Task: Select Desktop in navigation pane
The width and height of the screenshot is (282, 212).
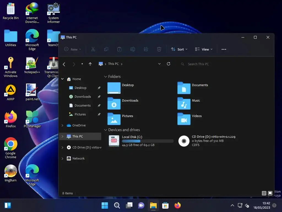Action: pos(78,88)
